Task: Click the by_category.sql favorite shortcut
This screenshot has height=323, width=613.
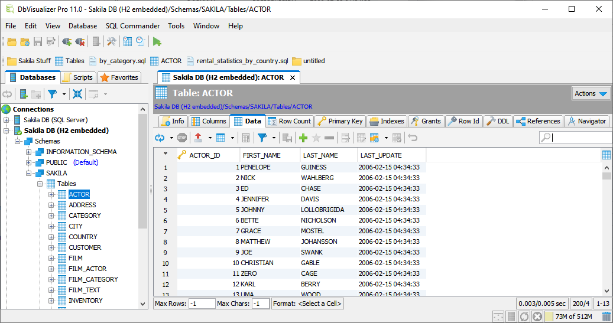Action: (x=117, y=61)
